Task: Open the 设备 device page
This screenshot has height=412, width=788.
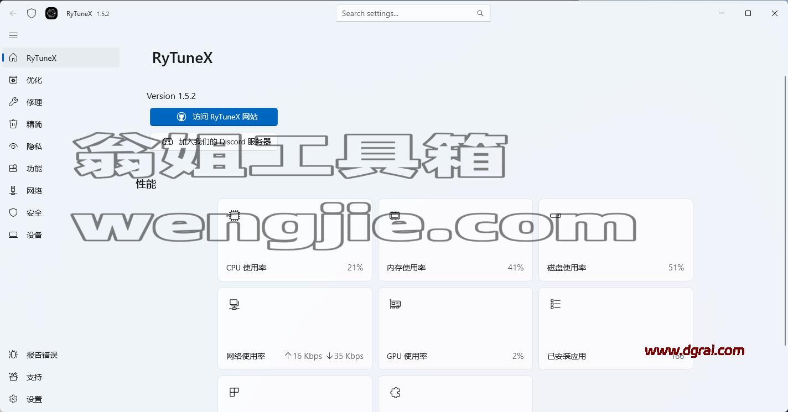Action: coord(61,234)
